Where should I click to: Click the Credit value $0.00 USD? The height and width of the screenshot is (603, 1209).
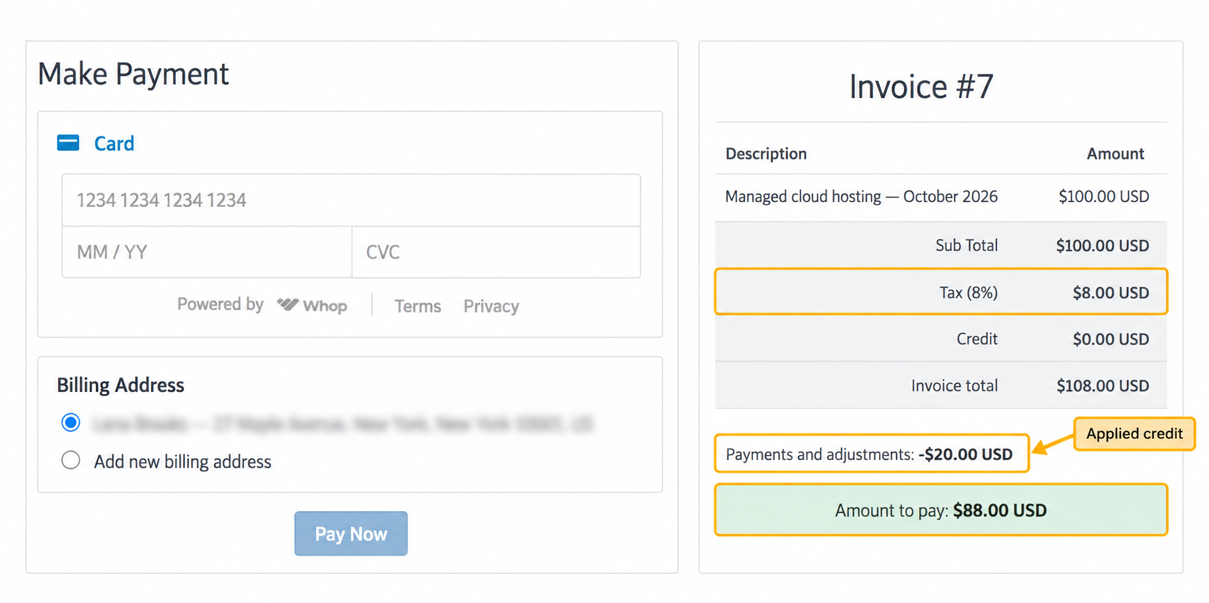tap(1111, 339)
